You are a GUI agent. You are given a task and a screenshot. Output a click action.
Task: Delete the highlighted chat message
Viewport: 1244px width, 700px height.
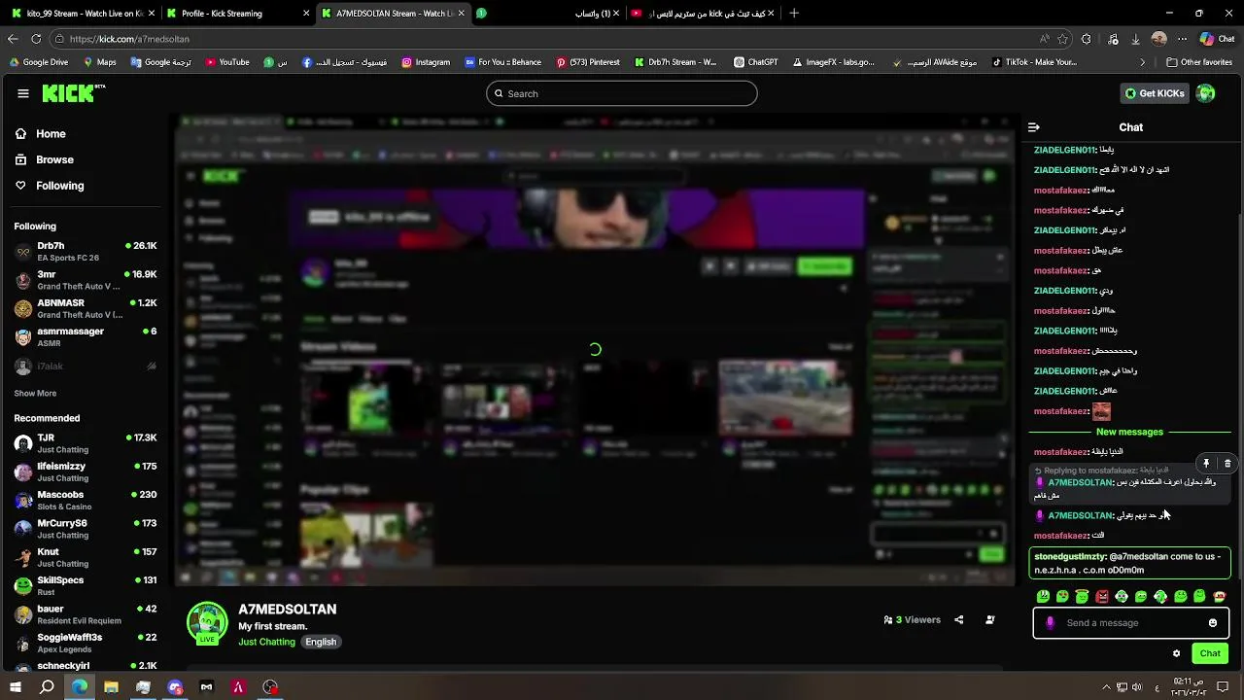[x=1227, y=464]
